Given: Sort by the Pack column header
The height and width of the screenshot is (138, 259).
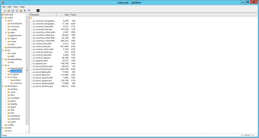Looking at the screenshot, I should tap(73, 15).
